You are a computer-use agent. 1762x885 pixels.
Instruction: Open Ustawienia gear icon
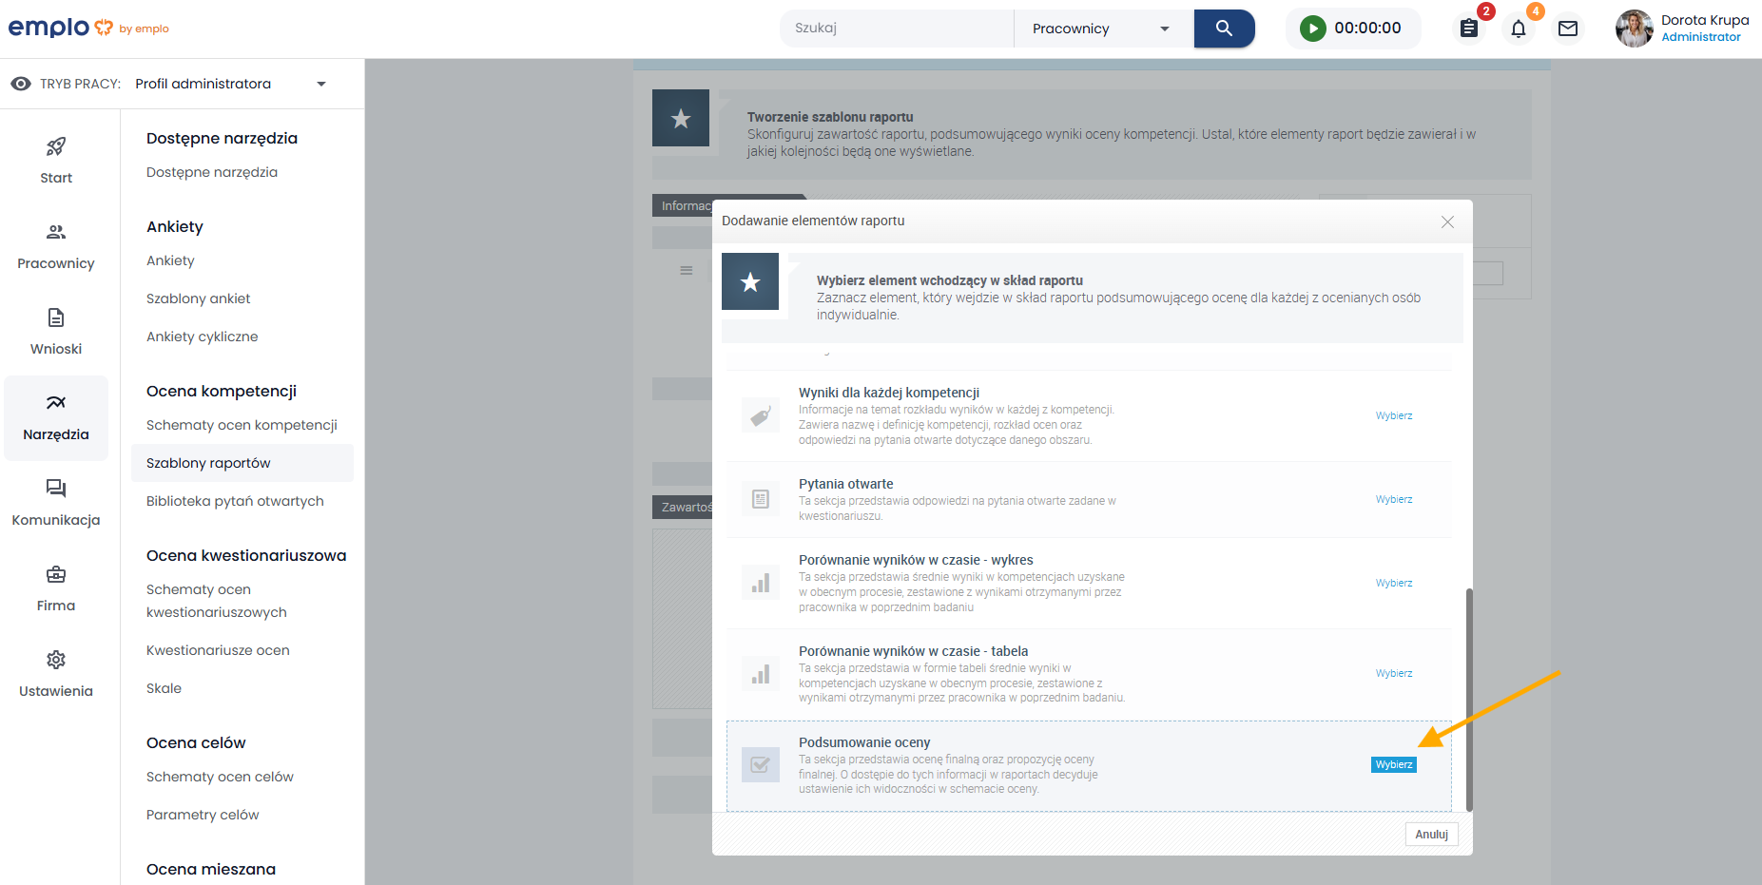tap(56, 661)
